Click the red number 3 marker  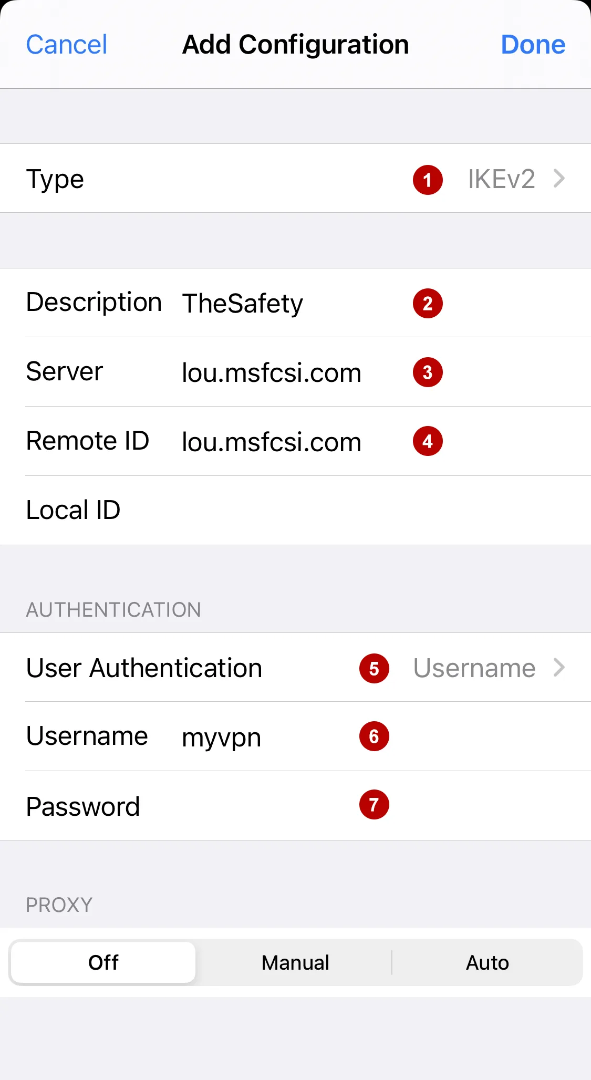(x=428, y=372)
